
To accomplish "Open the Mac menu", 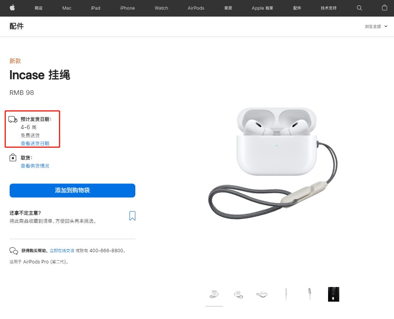I will tap(67, 8).
